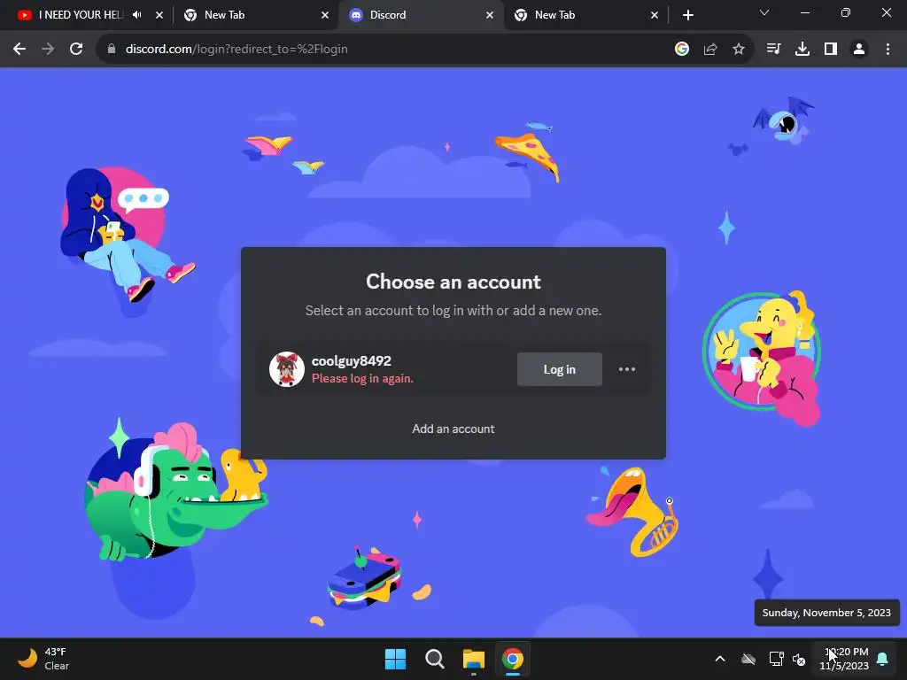Open the media controls icon in toolbar
The height and width of the screenshot is (680, 907).
(773, 50)
